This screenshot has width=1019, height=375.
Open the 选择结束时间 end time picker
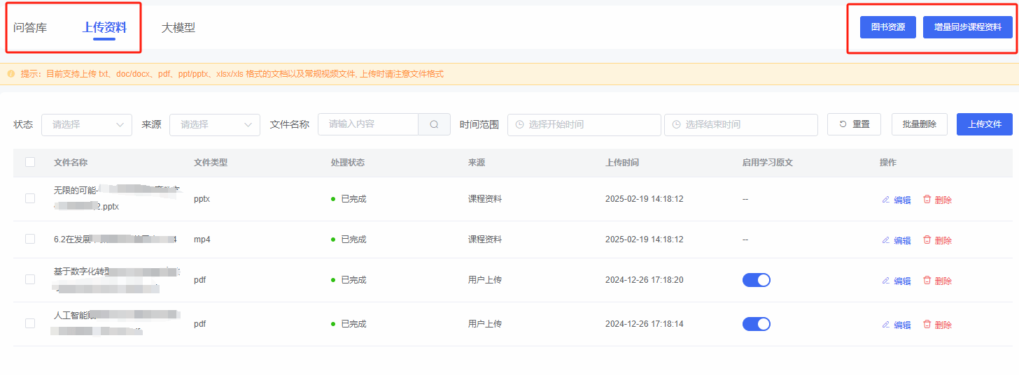pos(740,124)
